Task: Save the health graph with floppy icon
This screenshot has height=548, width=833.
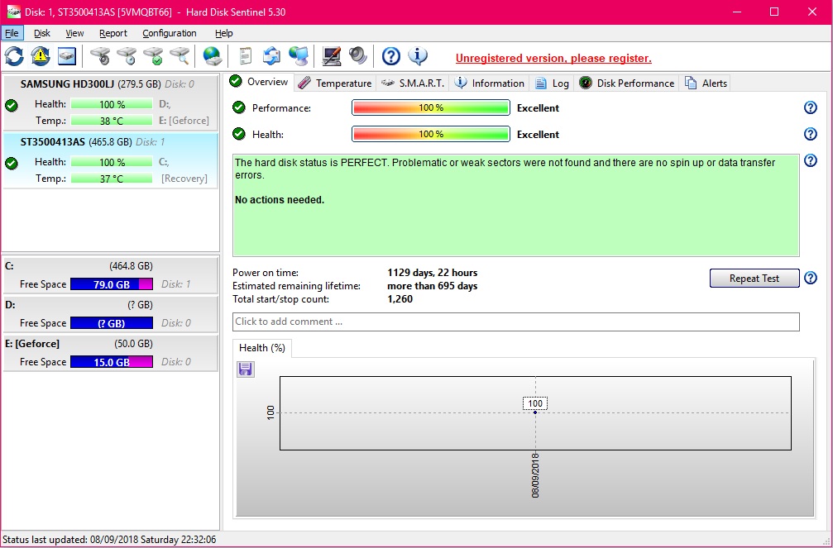Action: point(246,369)
